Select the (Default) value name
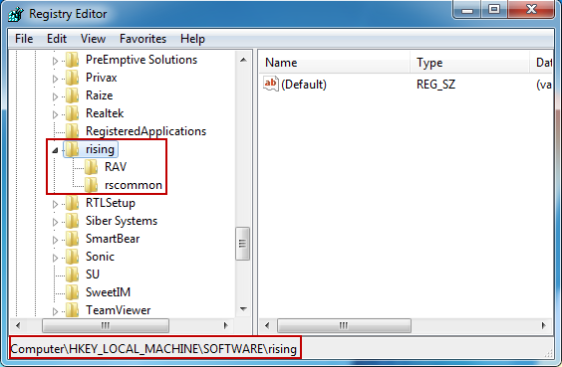The image size is (562, 367). click(x=304, y=85)
